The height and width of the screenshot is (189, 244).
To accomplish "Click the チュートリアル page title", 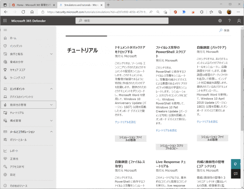I will (x=82, y=50).
